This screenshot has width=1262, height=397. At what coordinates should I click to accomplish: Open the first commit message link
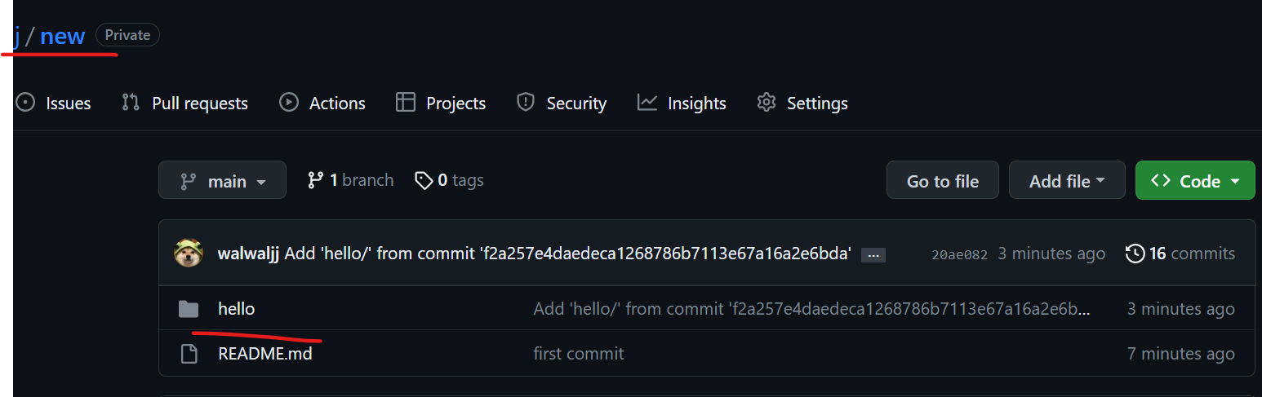pos(579,354)
